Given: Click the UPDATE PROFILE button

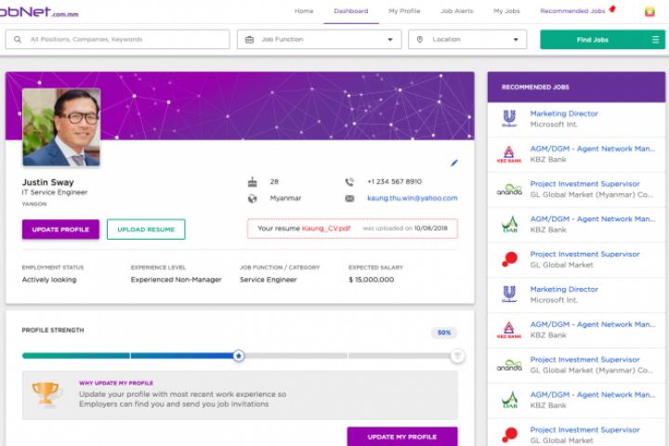Looking at the screenshot, I should (60, 230).
